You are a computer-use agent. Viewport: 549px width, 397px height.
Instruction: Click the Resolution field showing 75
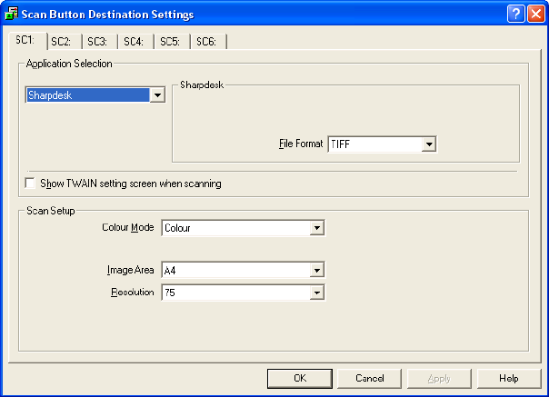[235, 292]
